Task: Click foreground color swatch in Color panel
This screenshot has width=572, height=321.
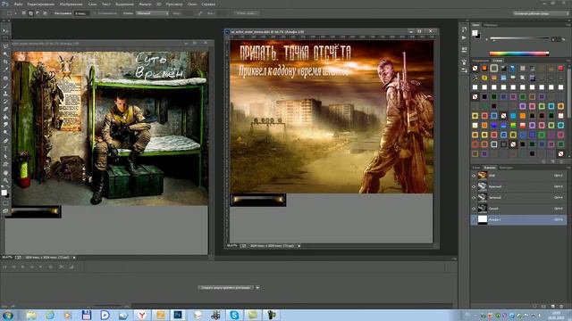Action: pos(475,33)
